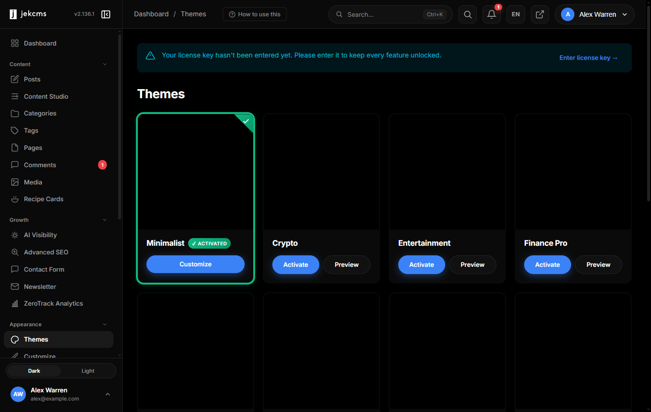
Task: Click the Recipe Cards bowl icon
Action: pyautogui.click(x=15, y=199)
